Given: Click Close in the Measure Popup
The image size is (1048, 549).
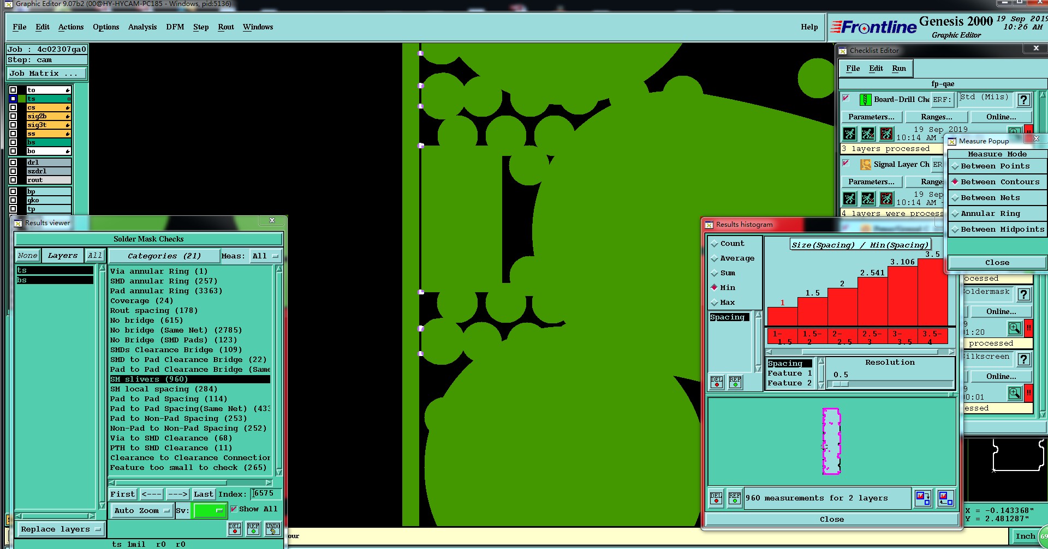Looking at the screenshot, I should pyautogui.click(x=997, y=262).
